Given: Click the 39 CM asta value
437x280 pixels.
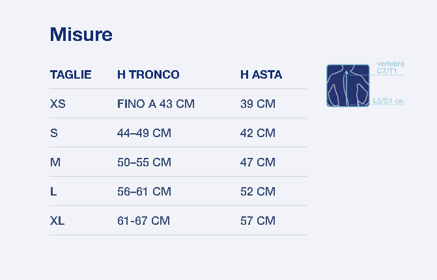Looking at the screenshot, I should 258,104.
